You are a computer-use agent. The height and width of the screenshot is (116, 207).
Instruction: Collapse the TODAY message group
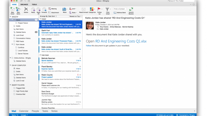tap(40, 19)
